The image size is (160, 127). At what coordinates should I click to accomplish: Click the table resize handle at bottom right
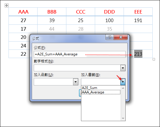154,59
